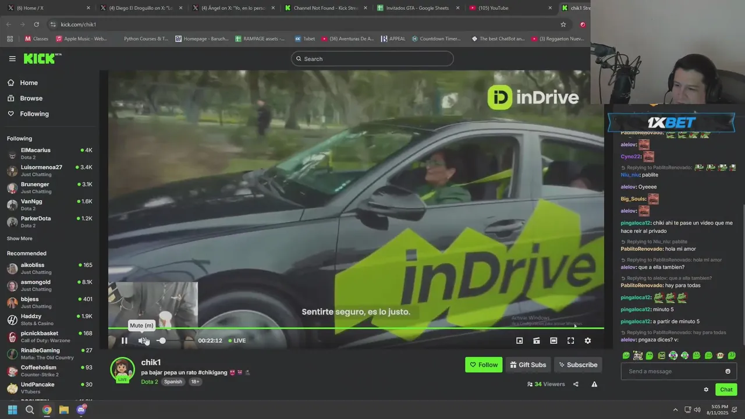This screenshot has width=745, height=419.
Task: Open Brunenger channel in the sidebar
Action: 49,187
